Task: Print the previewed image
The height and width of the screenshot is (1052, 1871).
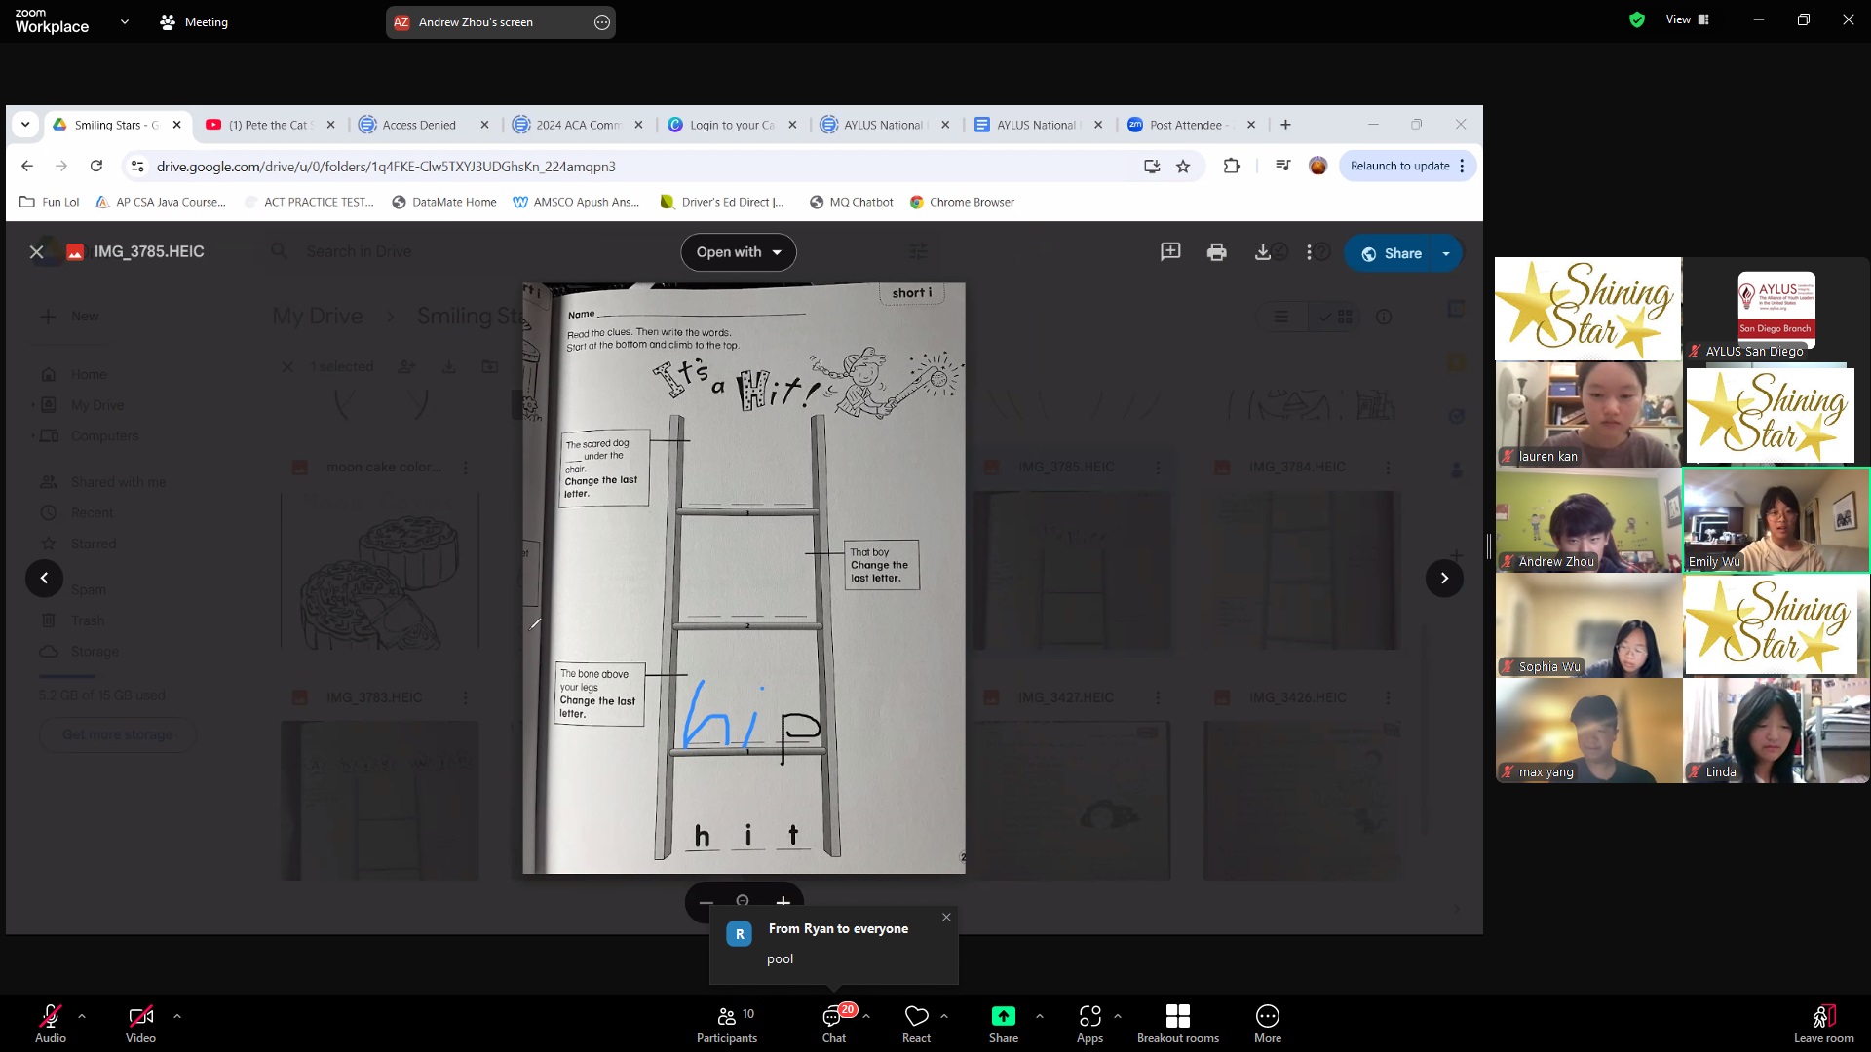Action: (1216, 252)
